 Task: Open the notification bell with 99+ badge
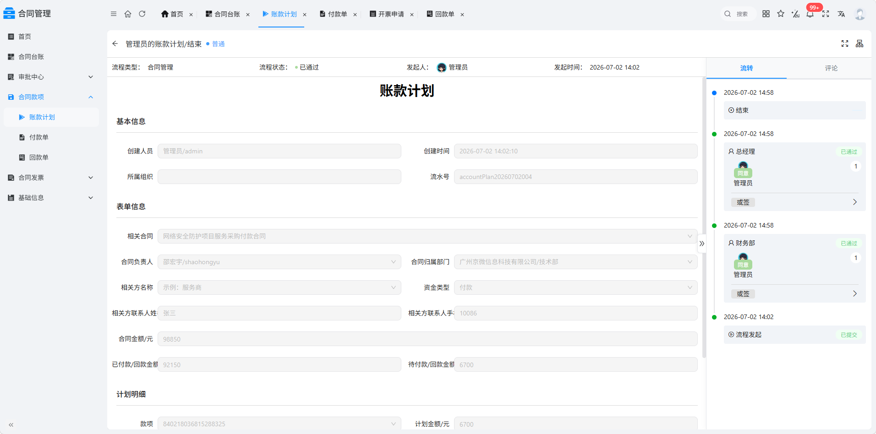coord(810,14)
